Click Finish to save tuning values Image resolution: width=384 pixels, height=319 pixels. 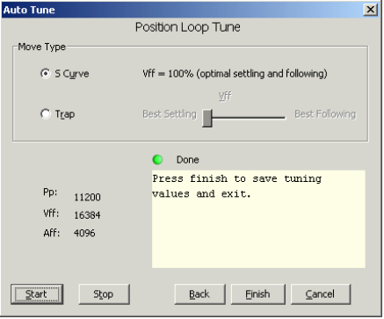(x=257, y=294)
